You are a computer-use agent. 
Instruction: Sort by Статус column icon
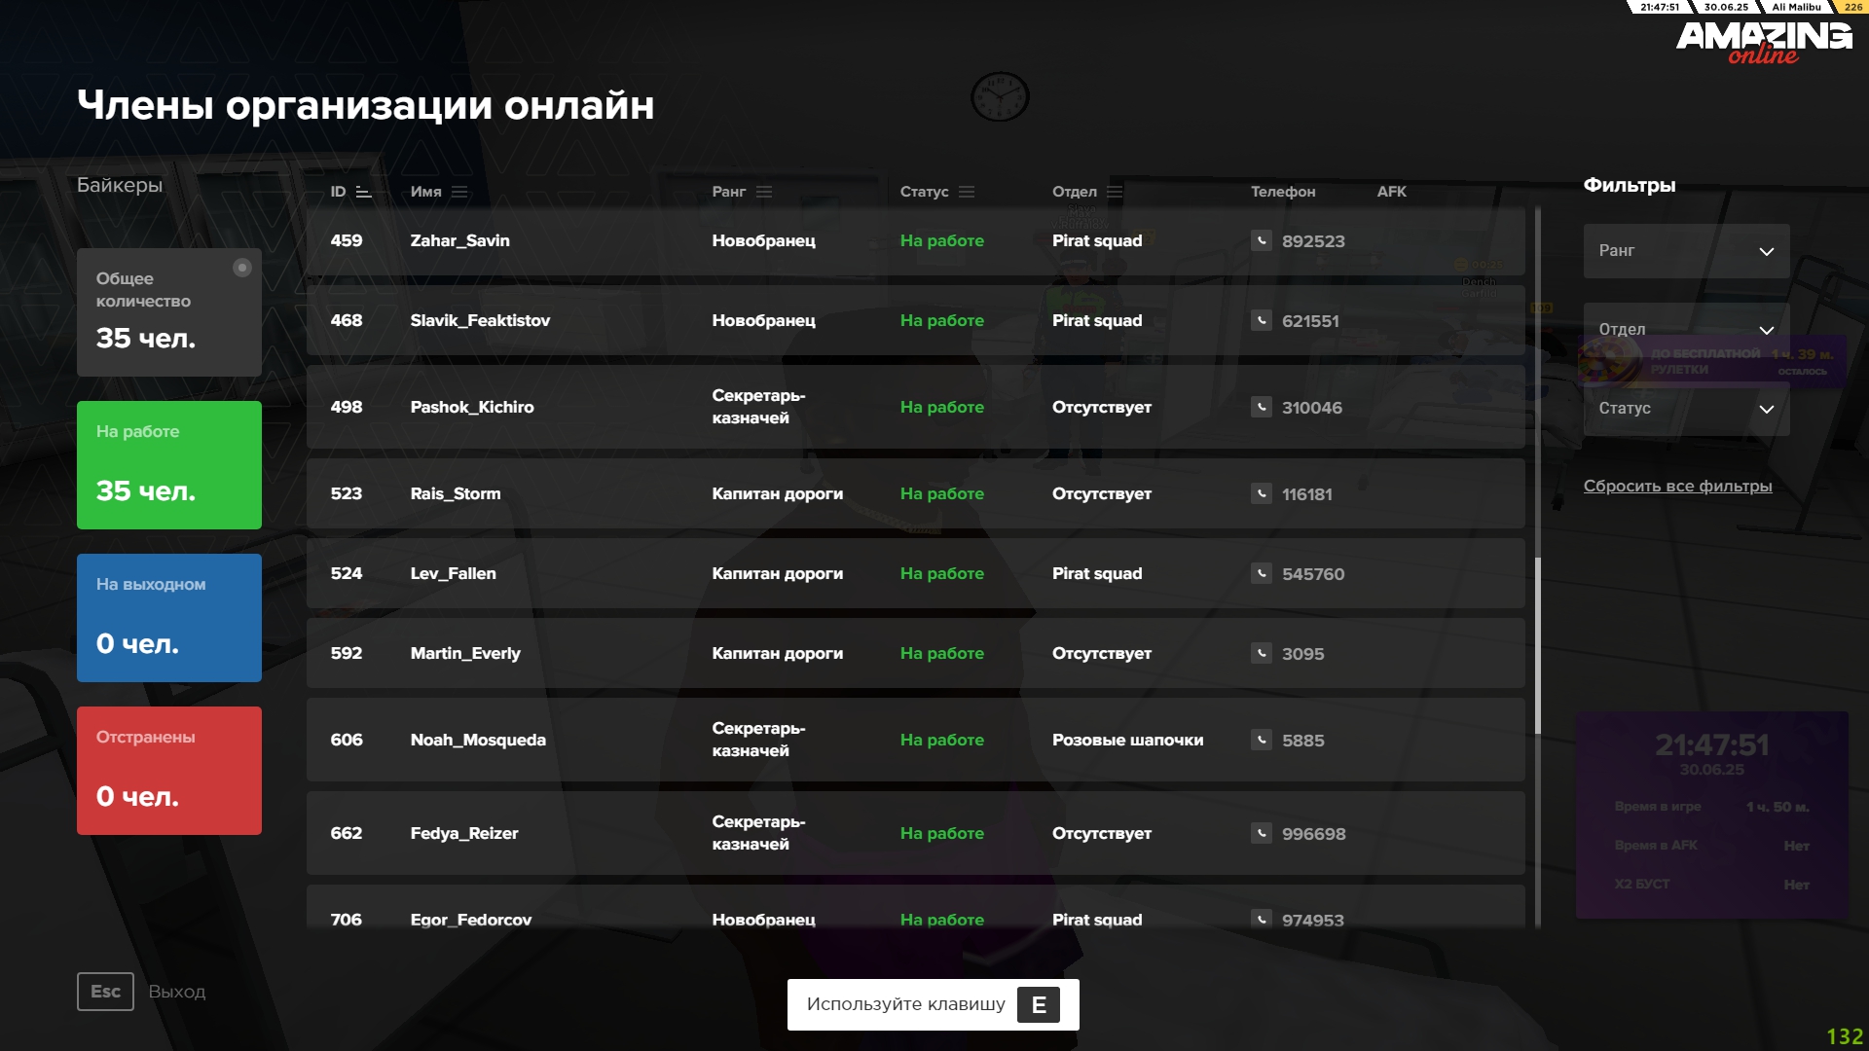pyautogui.click(x=967, y=192)
